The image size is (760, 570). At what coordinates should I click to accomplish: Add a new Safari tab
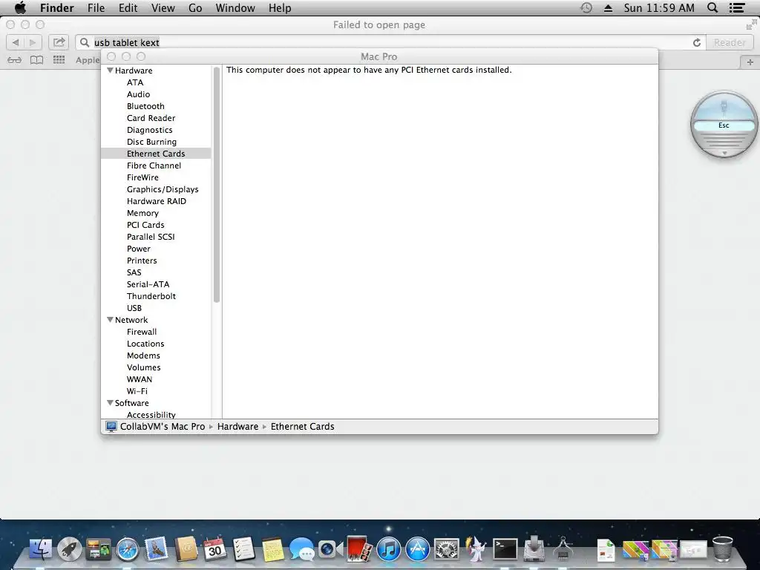point(750,62)
